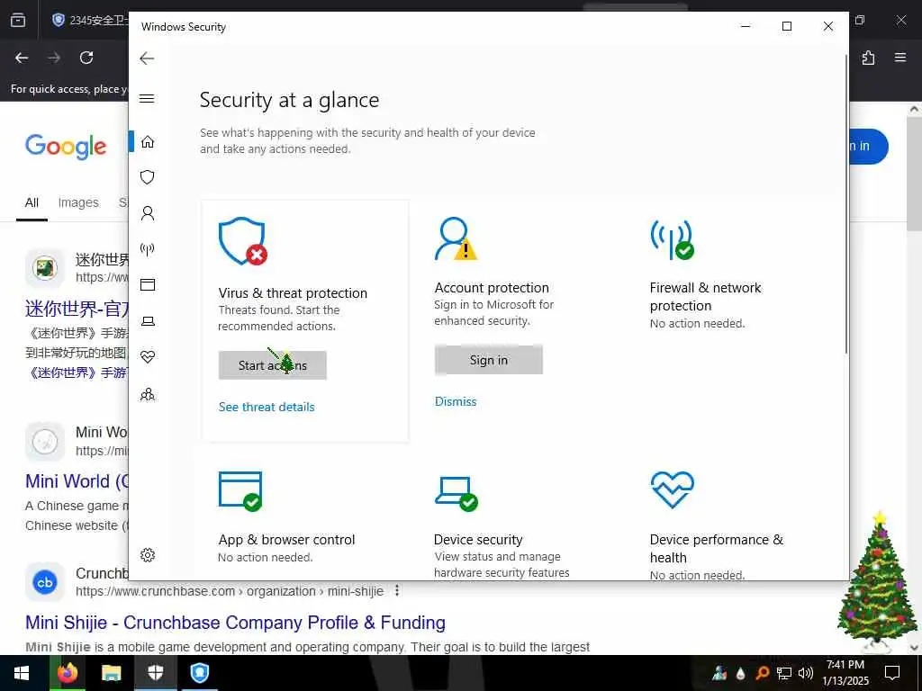Reload the browser page
The image size is (922, 691).
86,58
